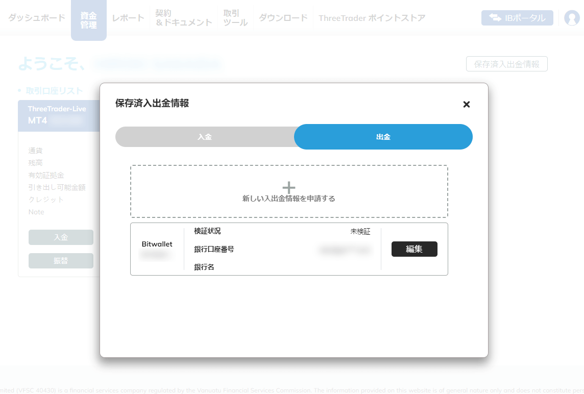
Task: Open the ダッシュボード menu
Action: click(x=37, y=17)
